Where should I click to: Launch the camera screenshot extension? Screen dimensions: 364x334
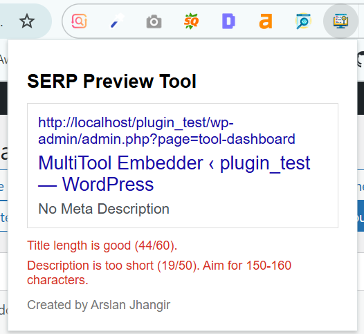[x=154, y=21]
